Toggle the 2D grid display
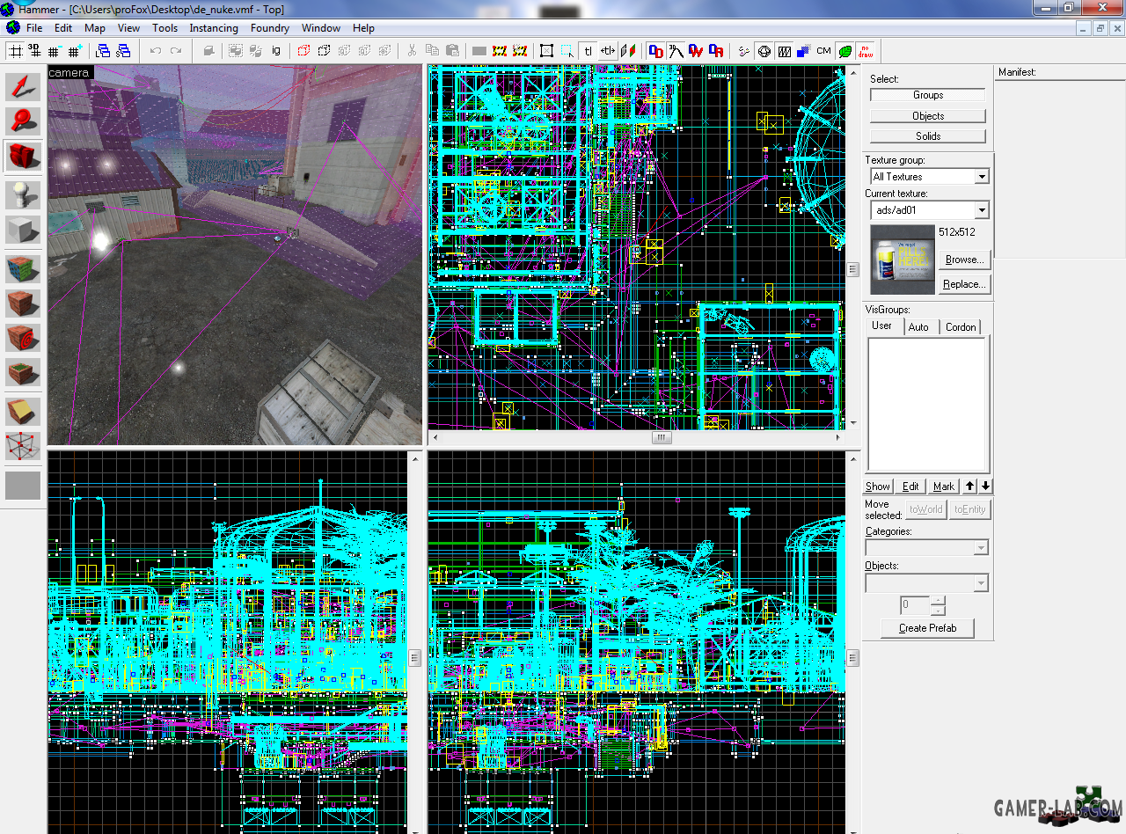The width and height of the screenshot is (1126, 834). coord(15,51)
